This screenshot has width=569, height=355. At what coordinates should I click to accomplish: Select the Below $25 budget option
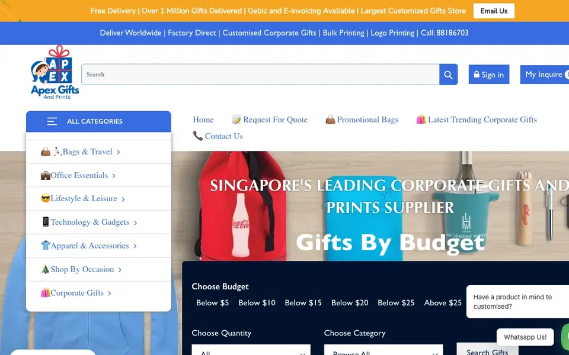click(x=396, y=303)
